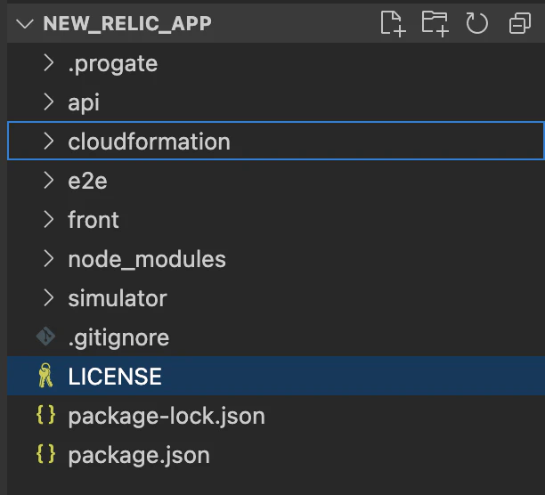Select the e2e folder name
This screenshot has width=545, height=495.
(x=87, y=182)
